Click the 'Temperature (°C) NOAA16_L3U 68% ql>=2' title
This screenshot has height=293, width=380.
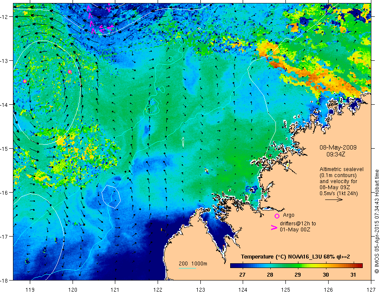295,257
